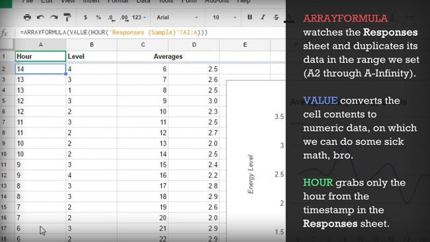Click the cell showing 2.8 in column D
Image resolution: width=430 pixels, height=242 pixels.
[194, 186]
